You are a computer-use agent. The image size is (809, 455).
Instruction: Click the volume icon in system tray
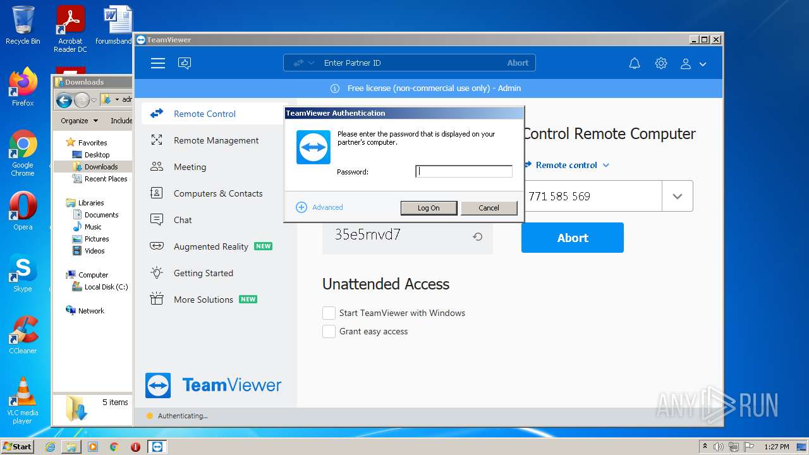pyautogui.click(x=719, y=447)
